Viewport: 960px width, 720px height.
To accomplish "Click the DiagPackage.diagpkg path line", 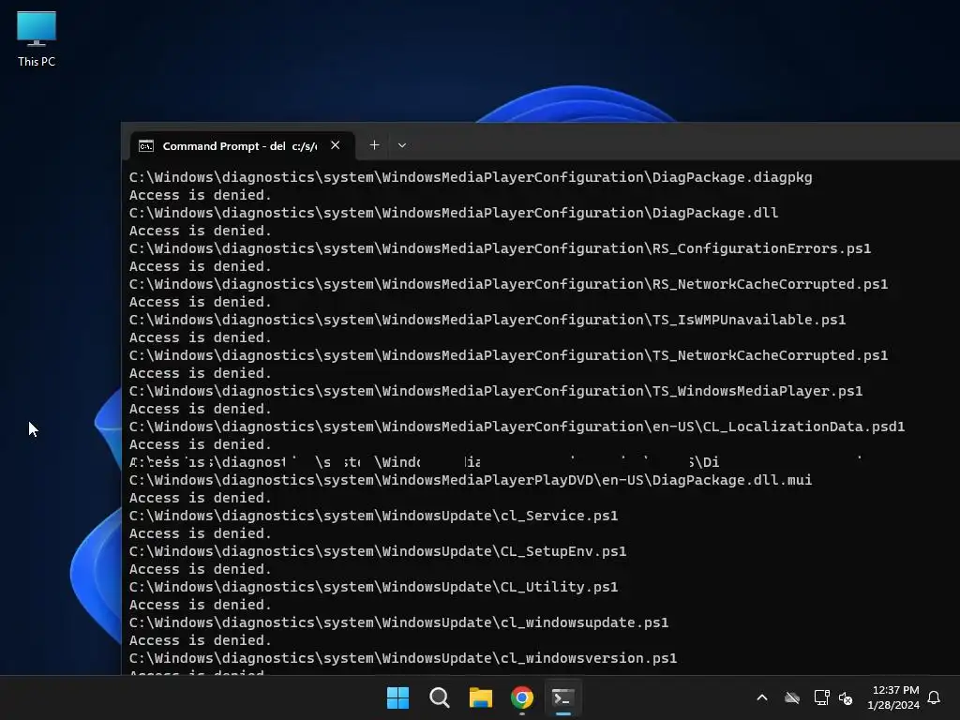I will [471, 177].
